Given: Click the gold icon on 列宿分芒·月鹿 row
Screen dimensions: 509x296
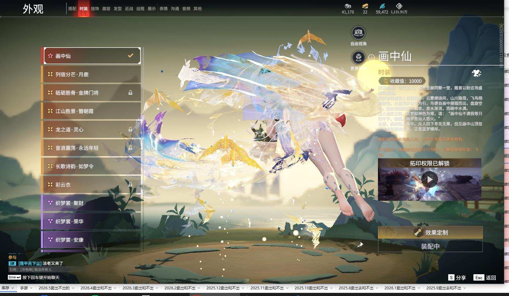Looking at the screenshot, I should 50,74.
